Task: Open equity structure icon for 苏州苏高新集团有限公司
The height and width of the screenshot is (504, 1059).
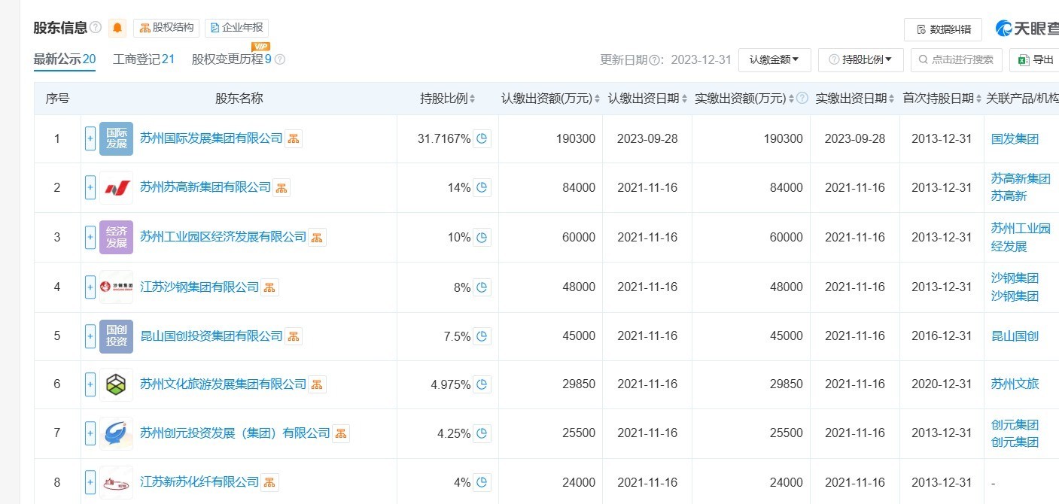Action: [x=281, y=187]
